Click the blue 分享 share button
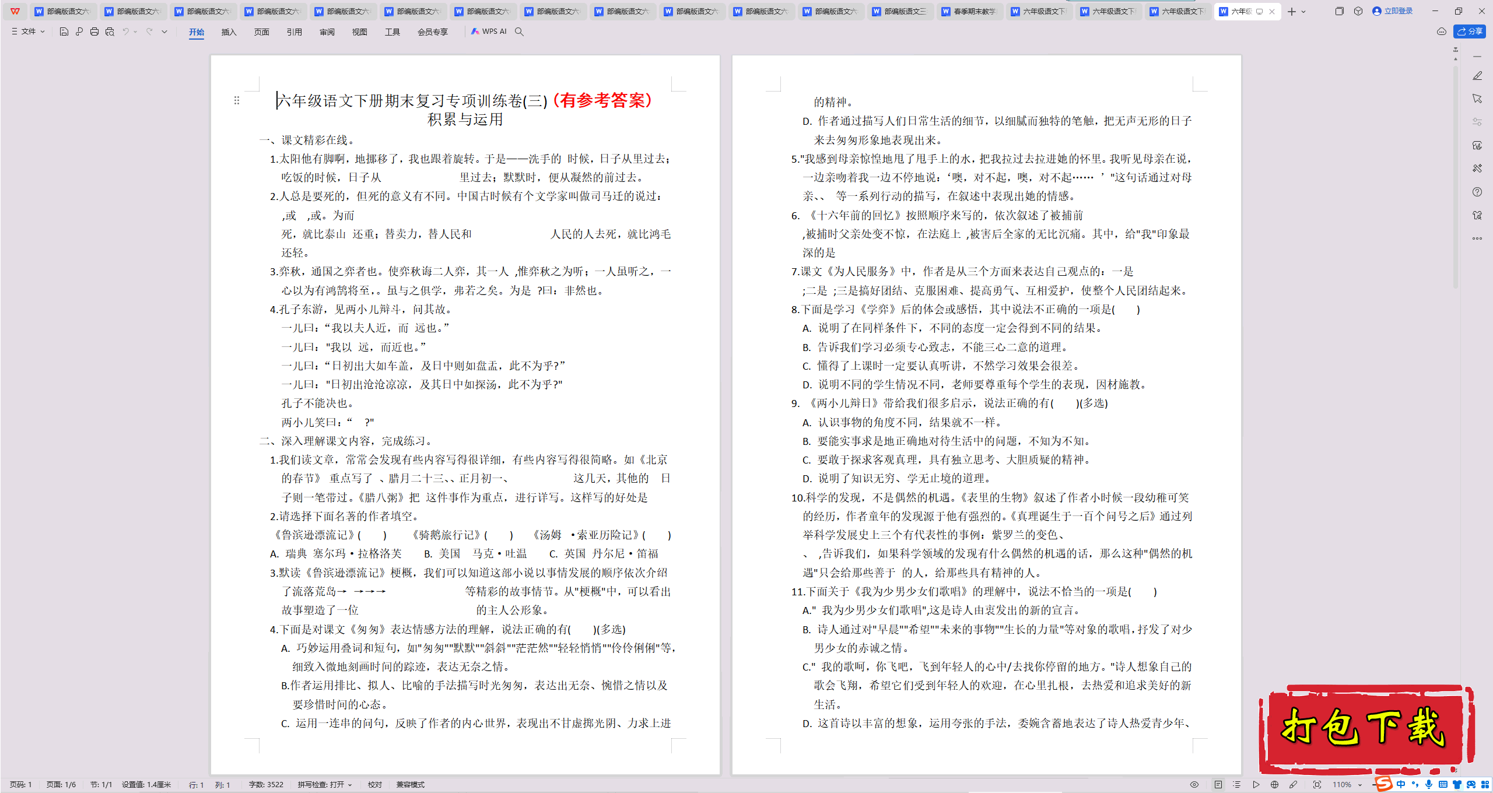This screenshot has width=1493, height=793. (x=1470, y=31)
